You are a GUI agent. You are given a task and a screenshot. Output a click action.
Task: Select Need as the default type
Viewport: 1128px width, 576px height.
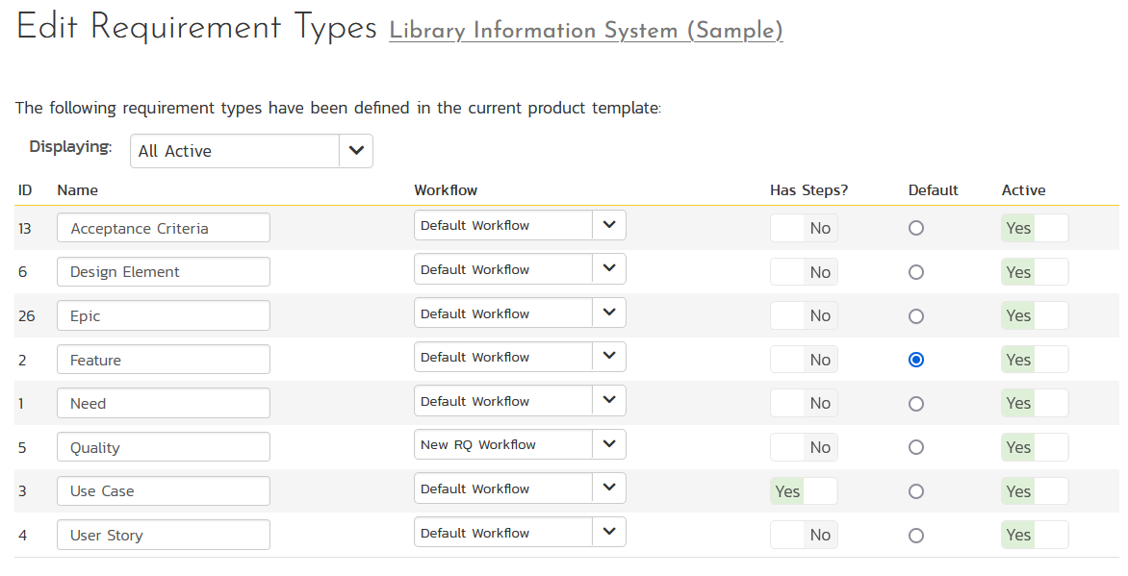tap(916, 404)
